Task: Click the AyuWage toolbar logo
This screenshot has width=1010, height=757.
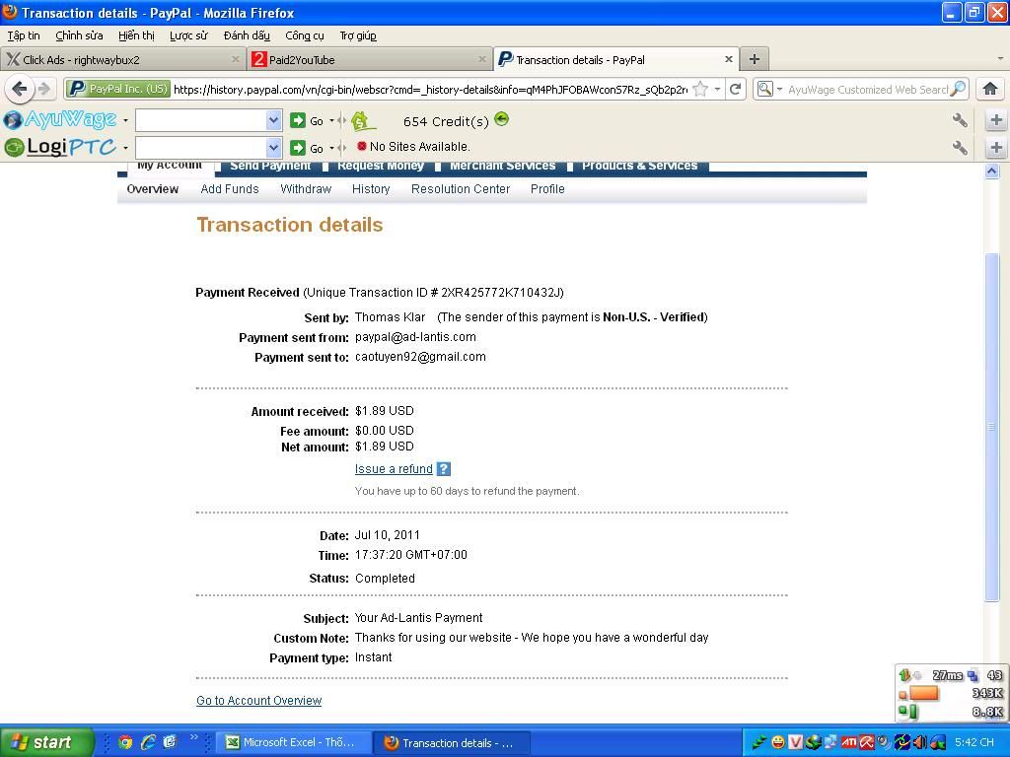Action: [61, 119]
